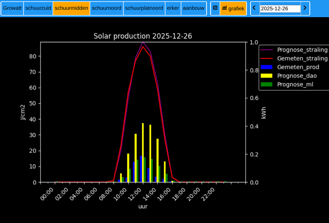
Task: Select the erker tab
Action: coord(173,8)
